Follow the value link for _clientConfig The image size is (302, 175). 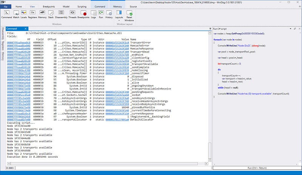tap(117, 58)
